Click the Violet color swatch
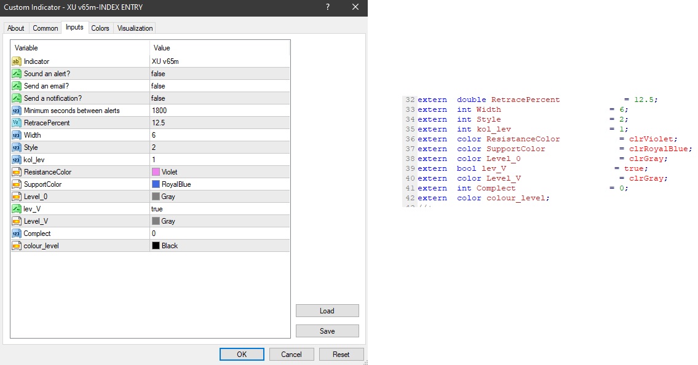Viewport: 698px width, 365px height. click(156, 172)
